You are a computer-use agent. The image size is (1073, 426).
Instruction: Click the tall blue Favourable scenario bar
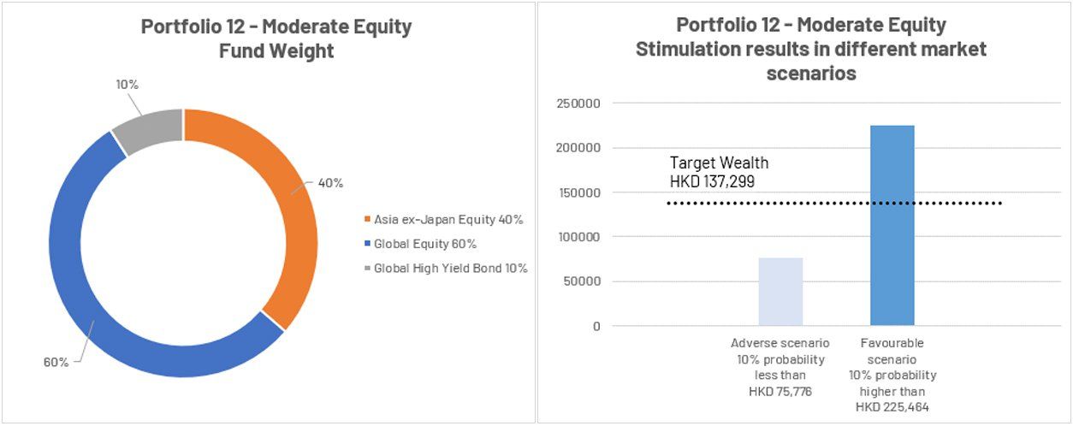[x=892, y=226]
